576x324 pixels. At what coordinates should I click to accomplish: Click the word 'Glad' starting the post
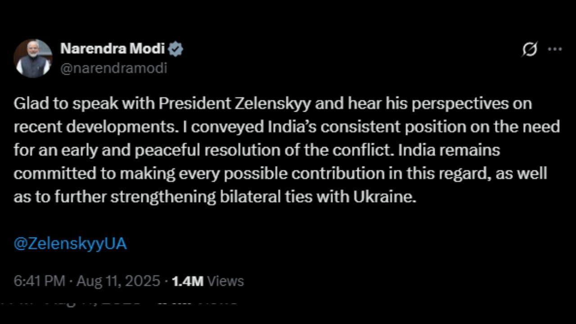(29, 103)
